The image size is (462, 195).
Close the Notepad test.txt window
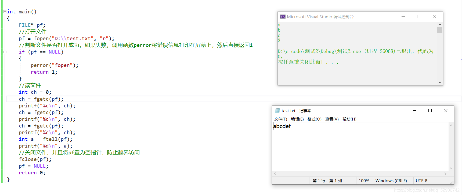click(x=446, y=111)
